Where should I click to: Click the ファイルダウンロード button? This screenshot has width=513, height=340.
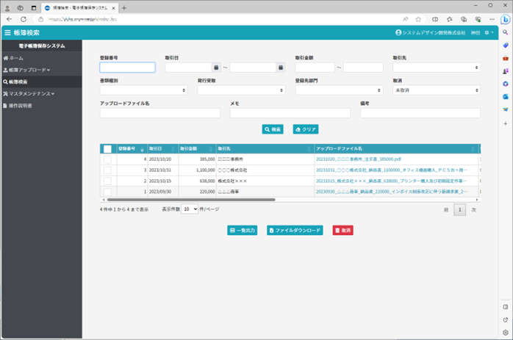coord(295,231)
